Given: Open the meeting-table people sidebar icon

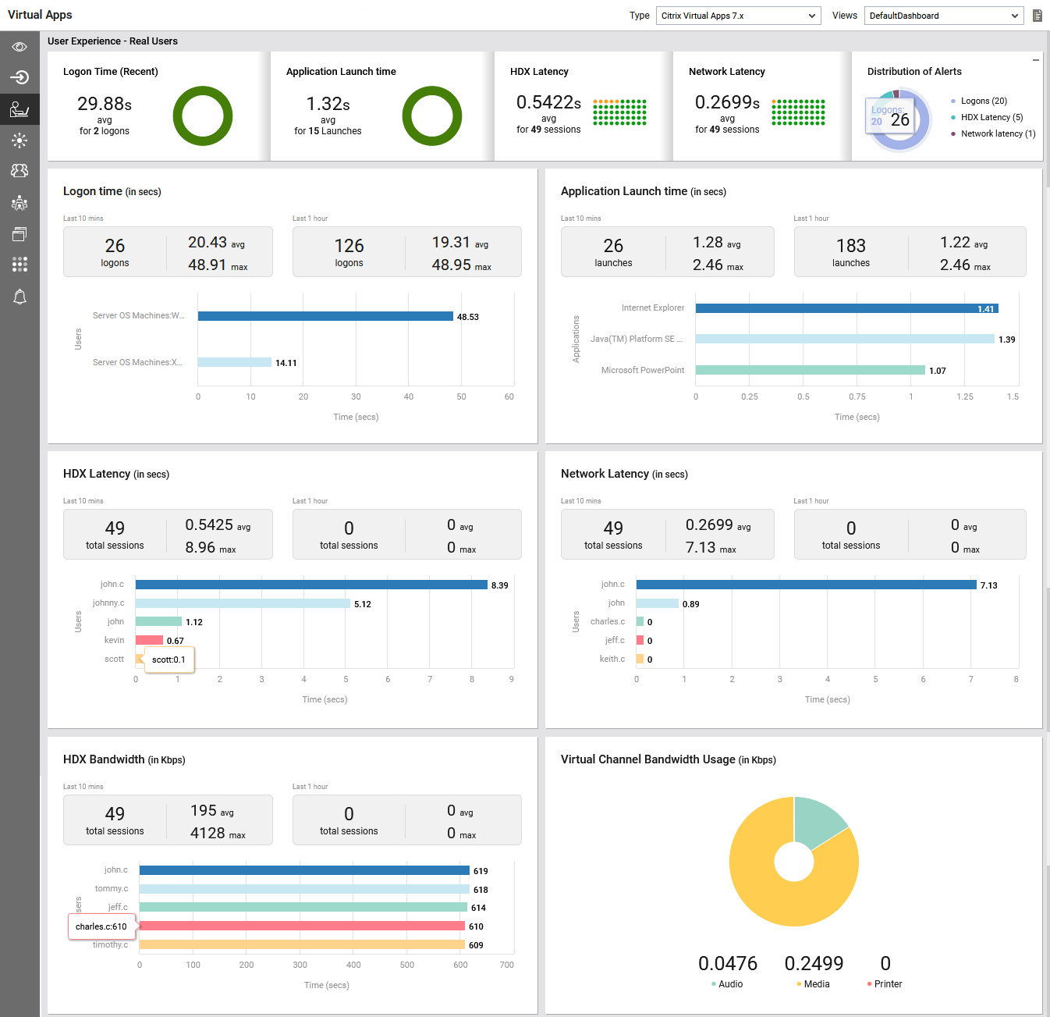Looking at the screenshot, I should pyautogui.click(x=20, y=203).
